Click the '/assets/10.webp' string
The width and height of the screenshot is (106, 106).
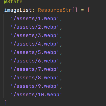(36, 95)
